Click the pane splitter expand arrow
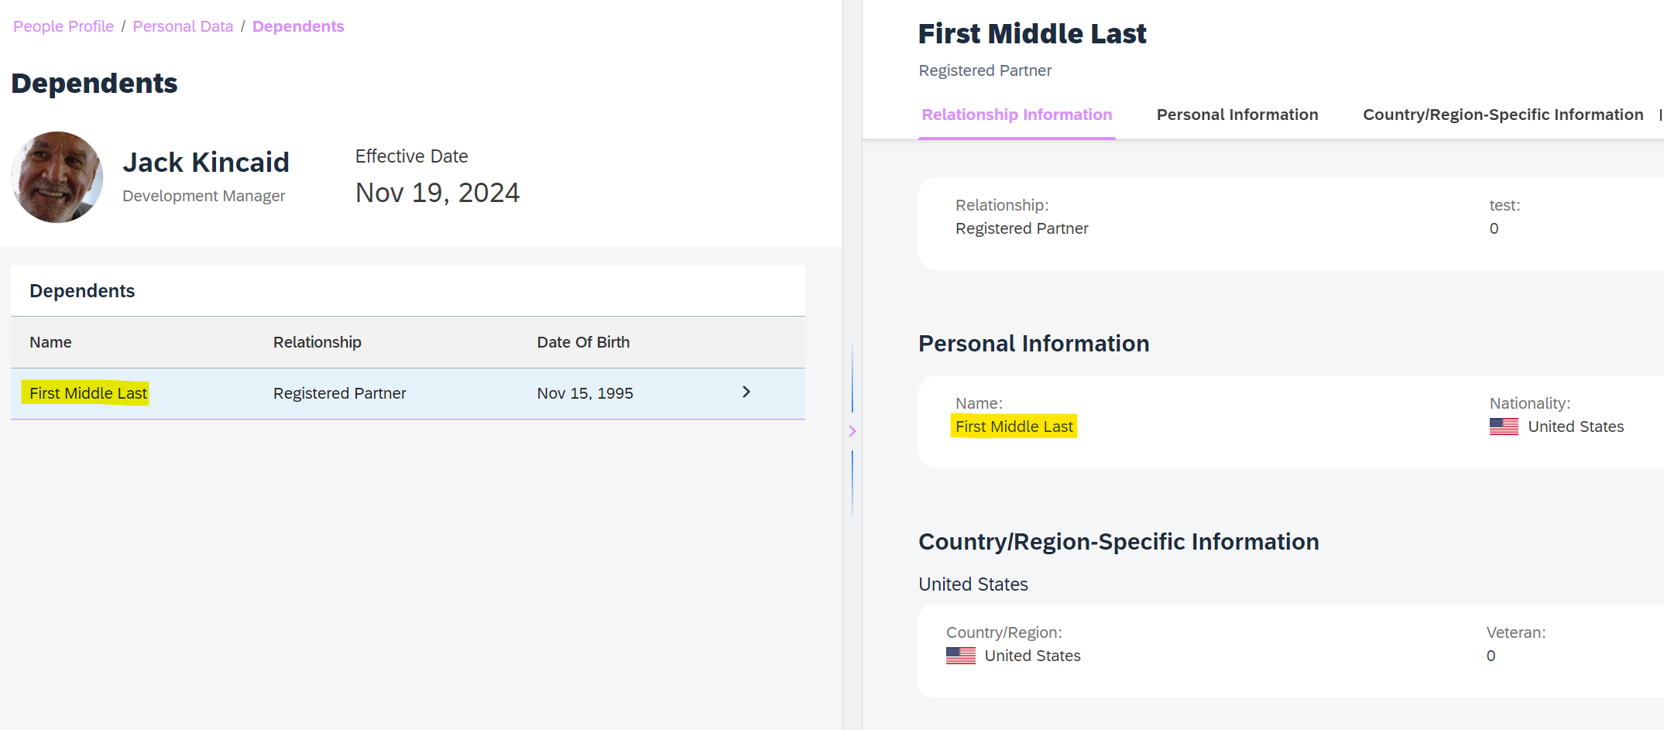Viewport: 1664px width, 730px height. click(x=852, y=431)
